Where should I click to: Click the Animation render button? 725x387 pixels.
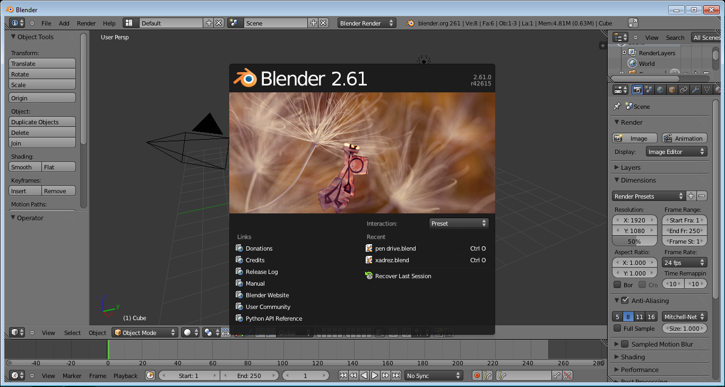(x=684, y=138)
